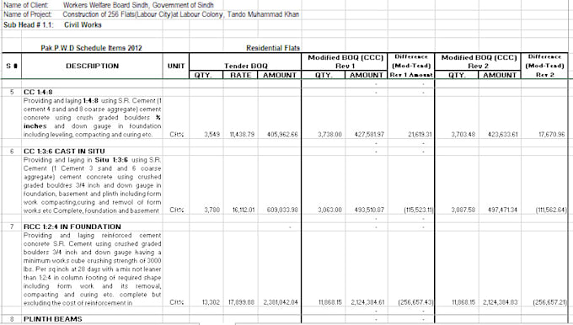The height and width of the screenshot is (325, 573).
Task: Select the 'CC 1:3:6 CAST IN SITU' heading
Action: 64,152
